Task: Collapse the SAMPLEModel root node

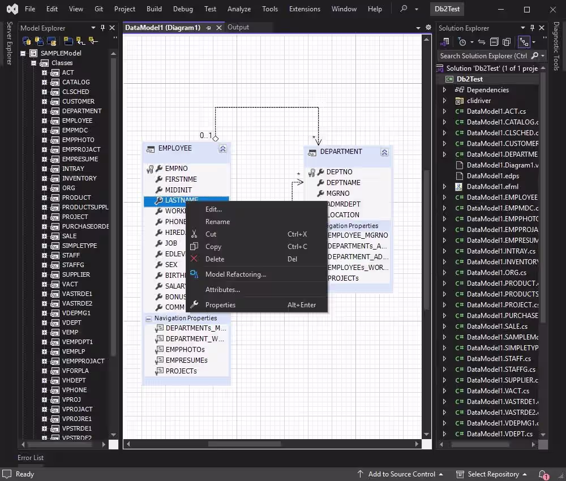Action: point(23,53)
